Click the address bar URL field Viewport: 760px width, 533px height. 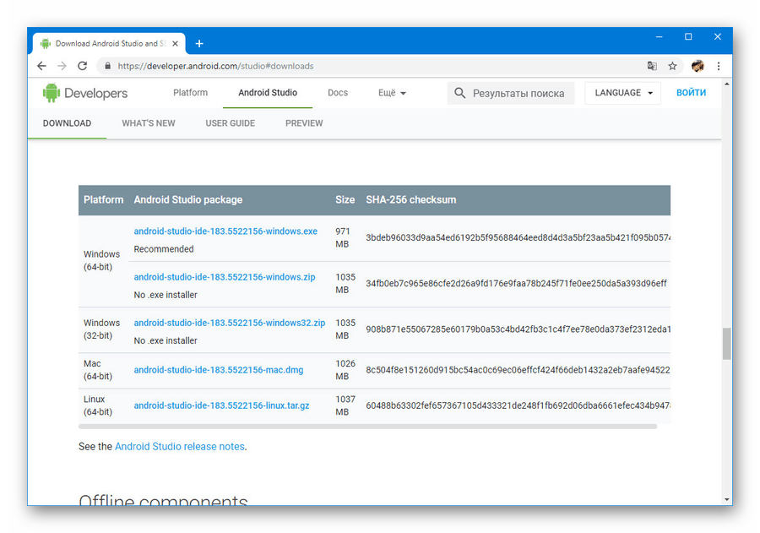coord(373,66)
